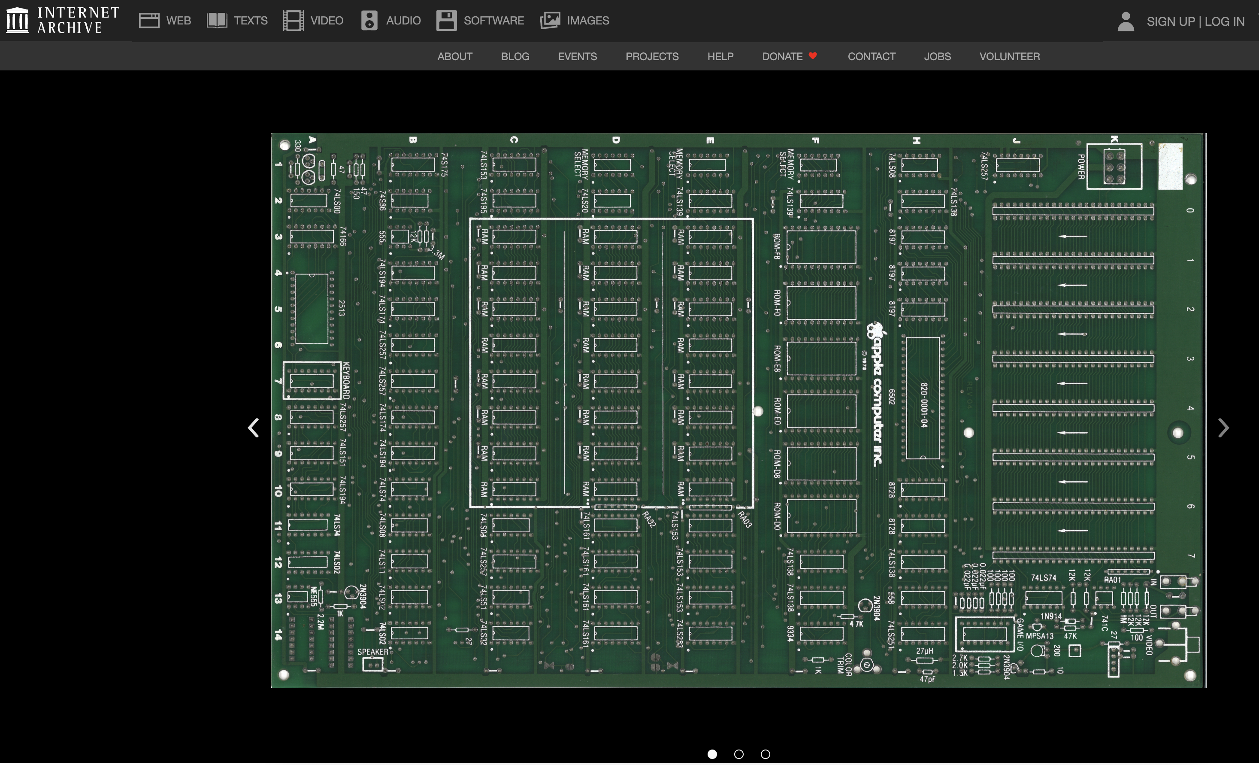
Task: Select the third carousel page dot
Action: pos(765,754)
